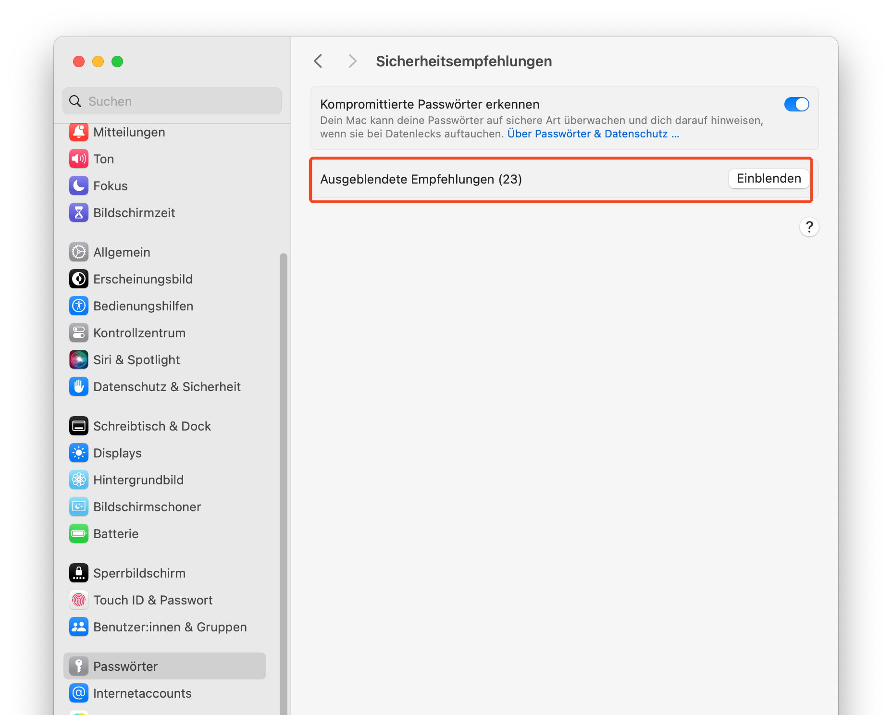This screenshot has width=892, height=715.
Task: Select the Bedienungshilfen accessibility icon
Action: click(x=79, y=306)
